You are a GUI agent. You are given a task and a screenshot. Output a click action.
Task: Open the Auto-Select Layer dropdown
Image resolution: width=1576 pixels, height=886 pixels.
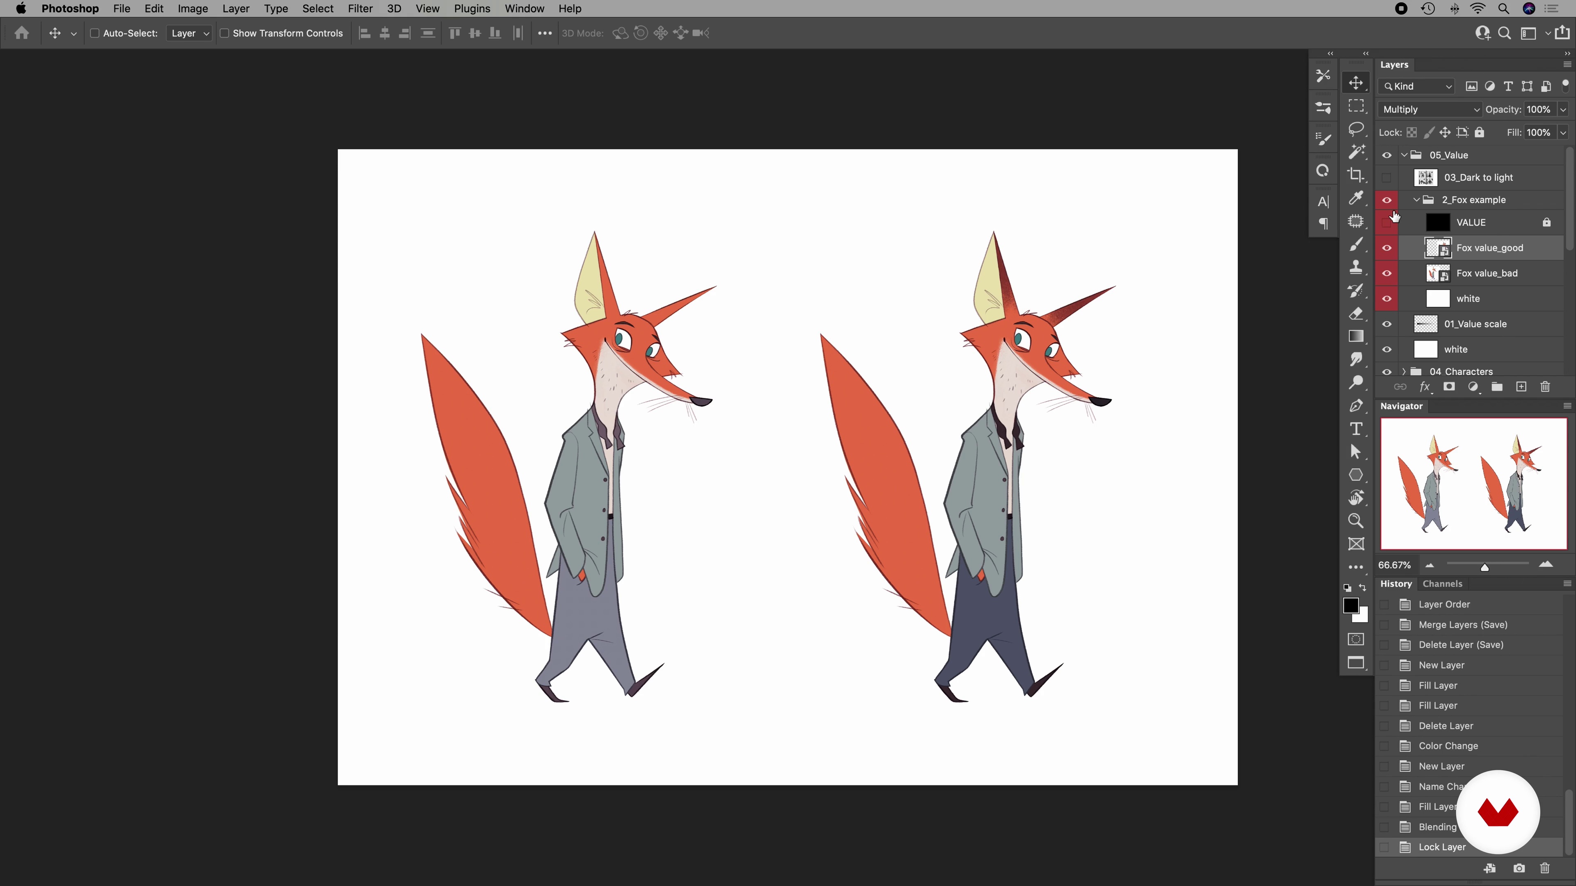click(x=189, y=33)
